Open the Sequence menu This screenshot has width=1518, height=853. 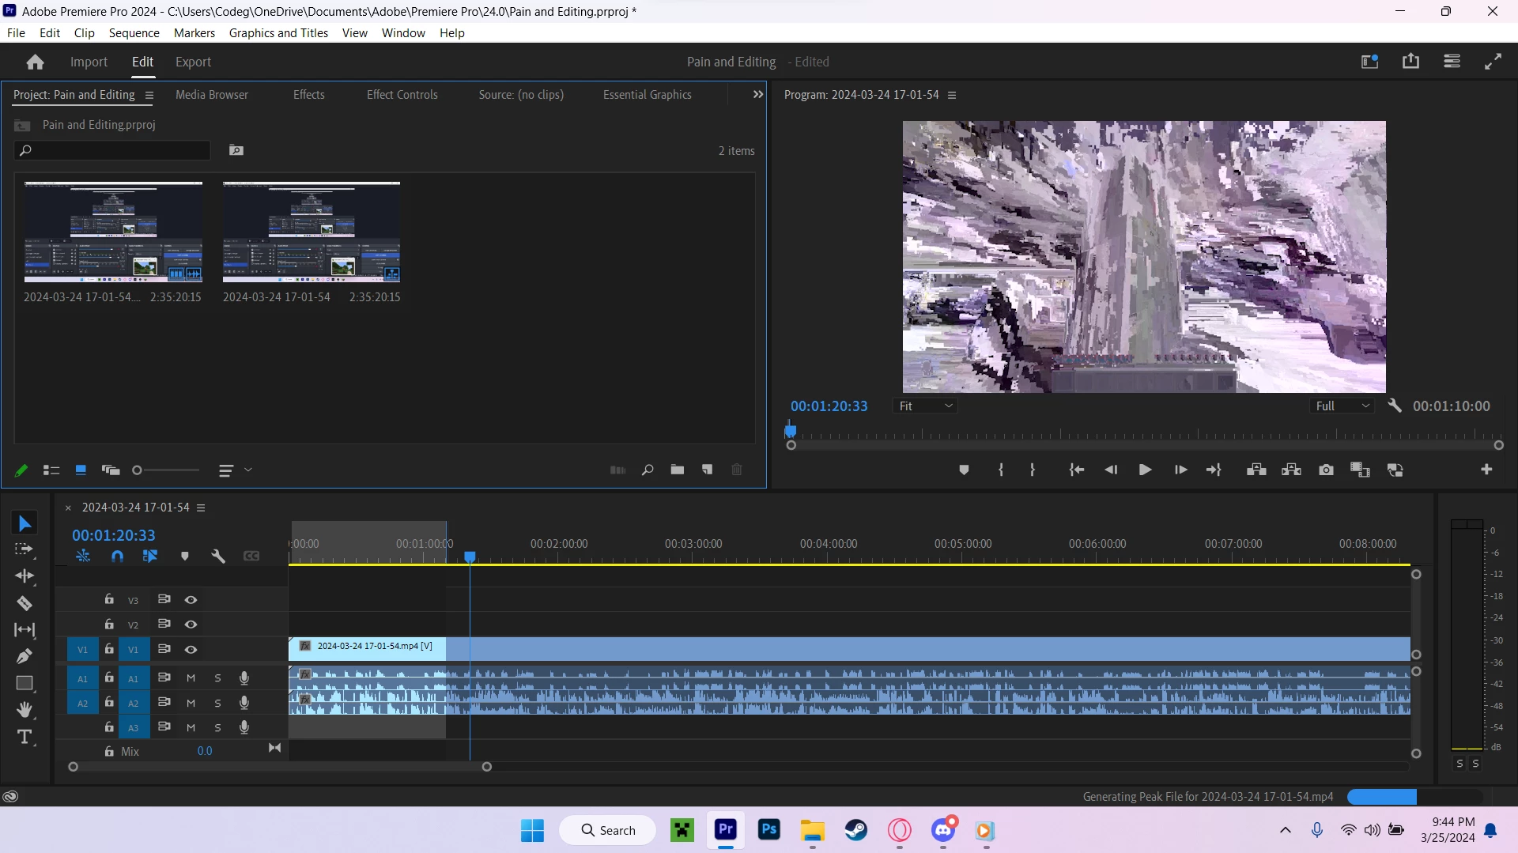[134, 33]
